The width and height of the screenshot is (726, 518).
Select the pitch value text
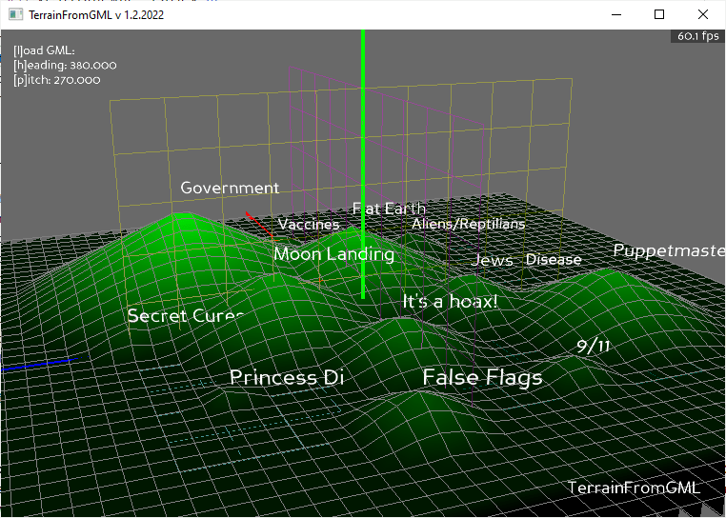click(x=57, y=79)
